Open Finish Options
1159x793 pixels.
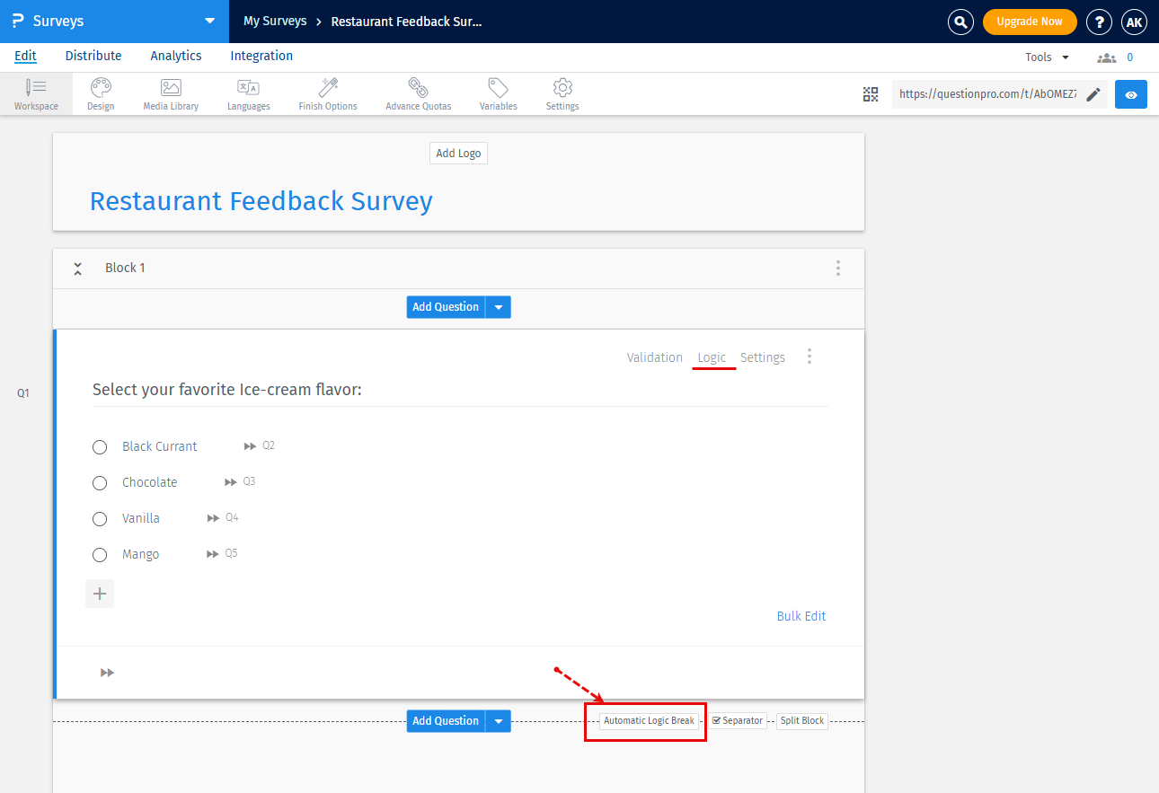pyautogui.click(x=327, y=93)
